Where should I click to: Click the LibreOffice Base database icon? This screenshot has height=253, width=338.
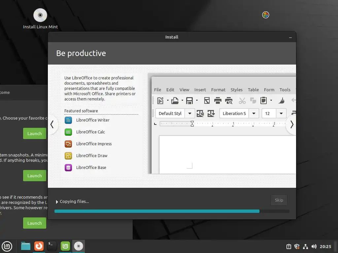point(68,167)
